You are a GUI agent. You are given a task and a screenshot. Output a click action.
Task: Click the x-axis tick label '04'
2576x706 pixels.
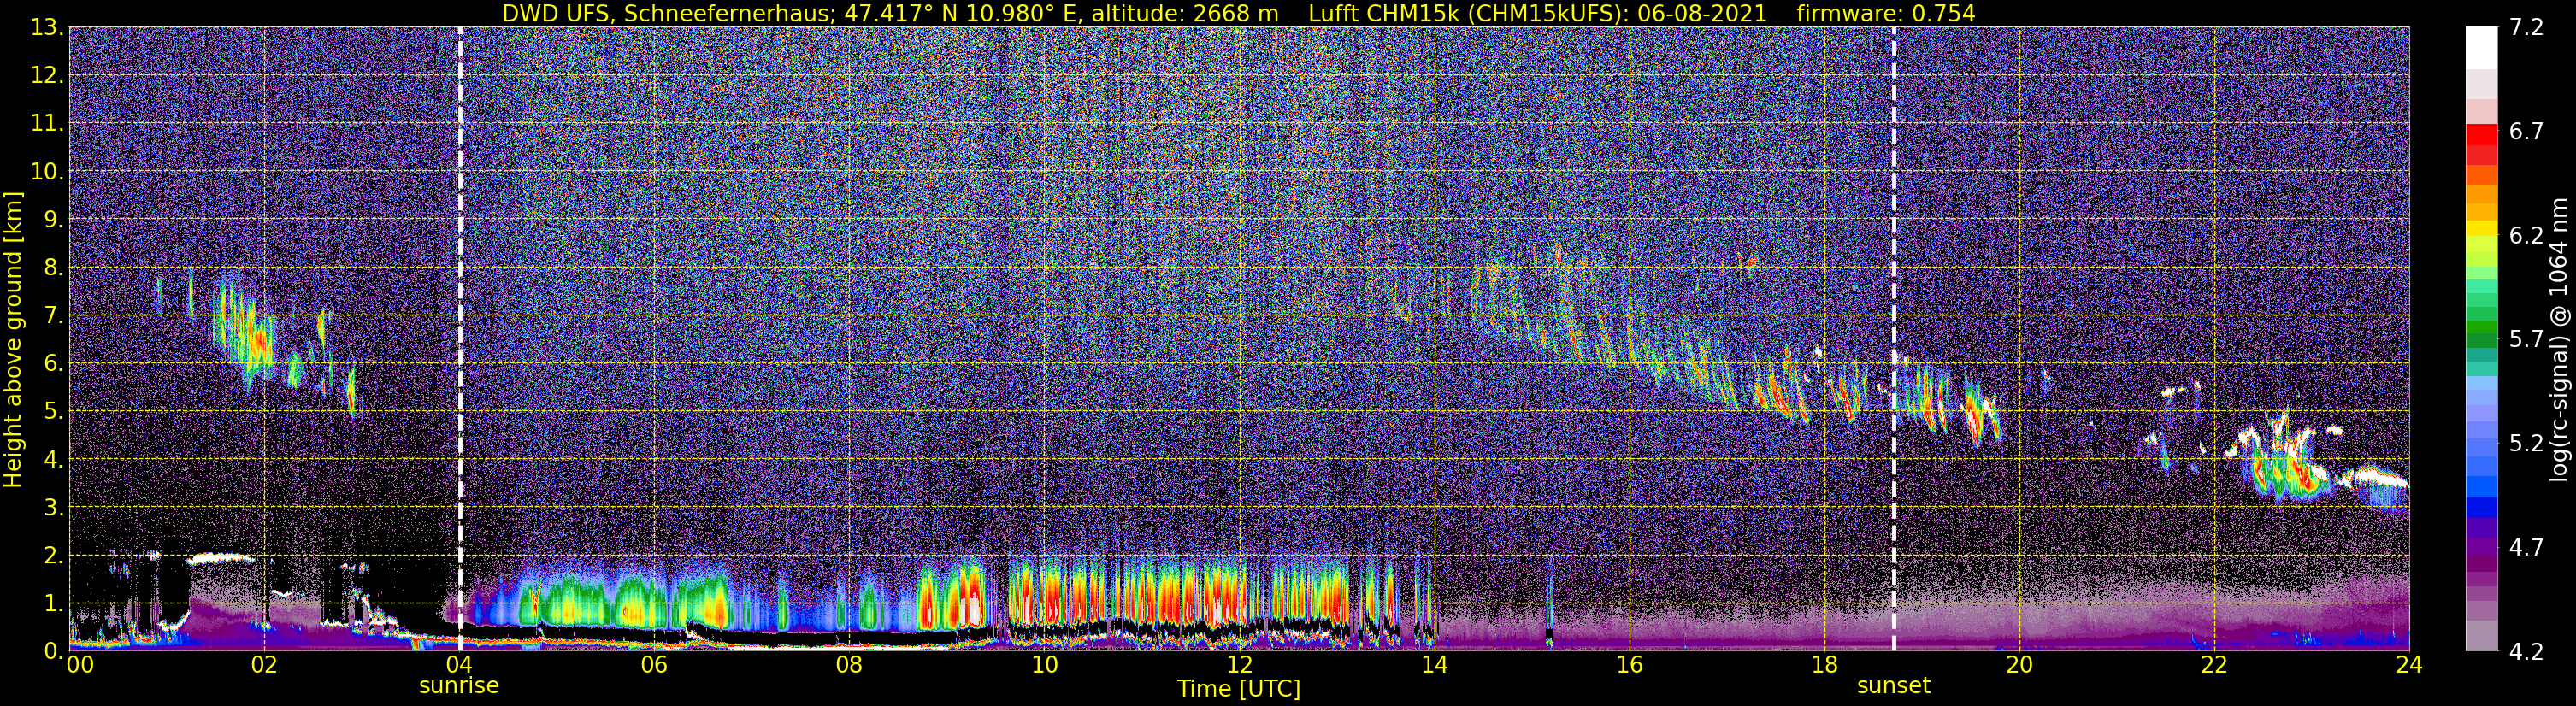tap(459, 665)
